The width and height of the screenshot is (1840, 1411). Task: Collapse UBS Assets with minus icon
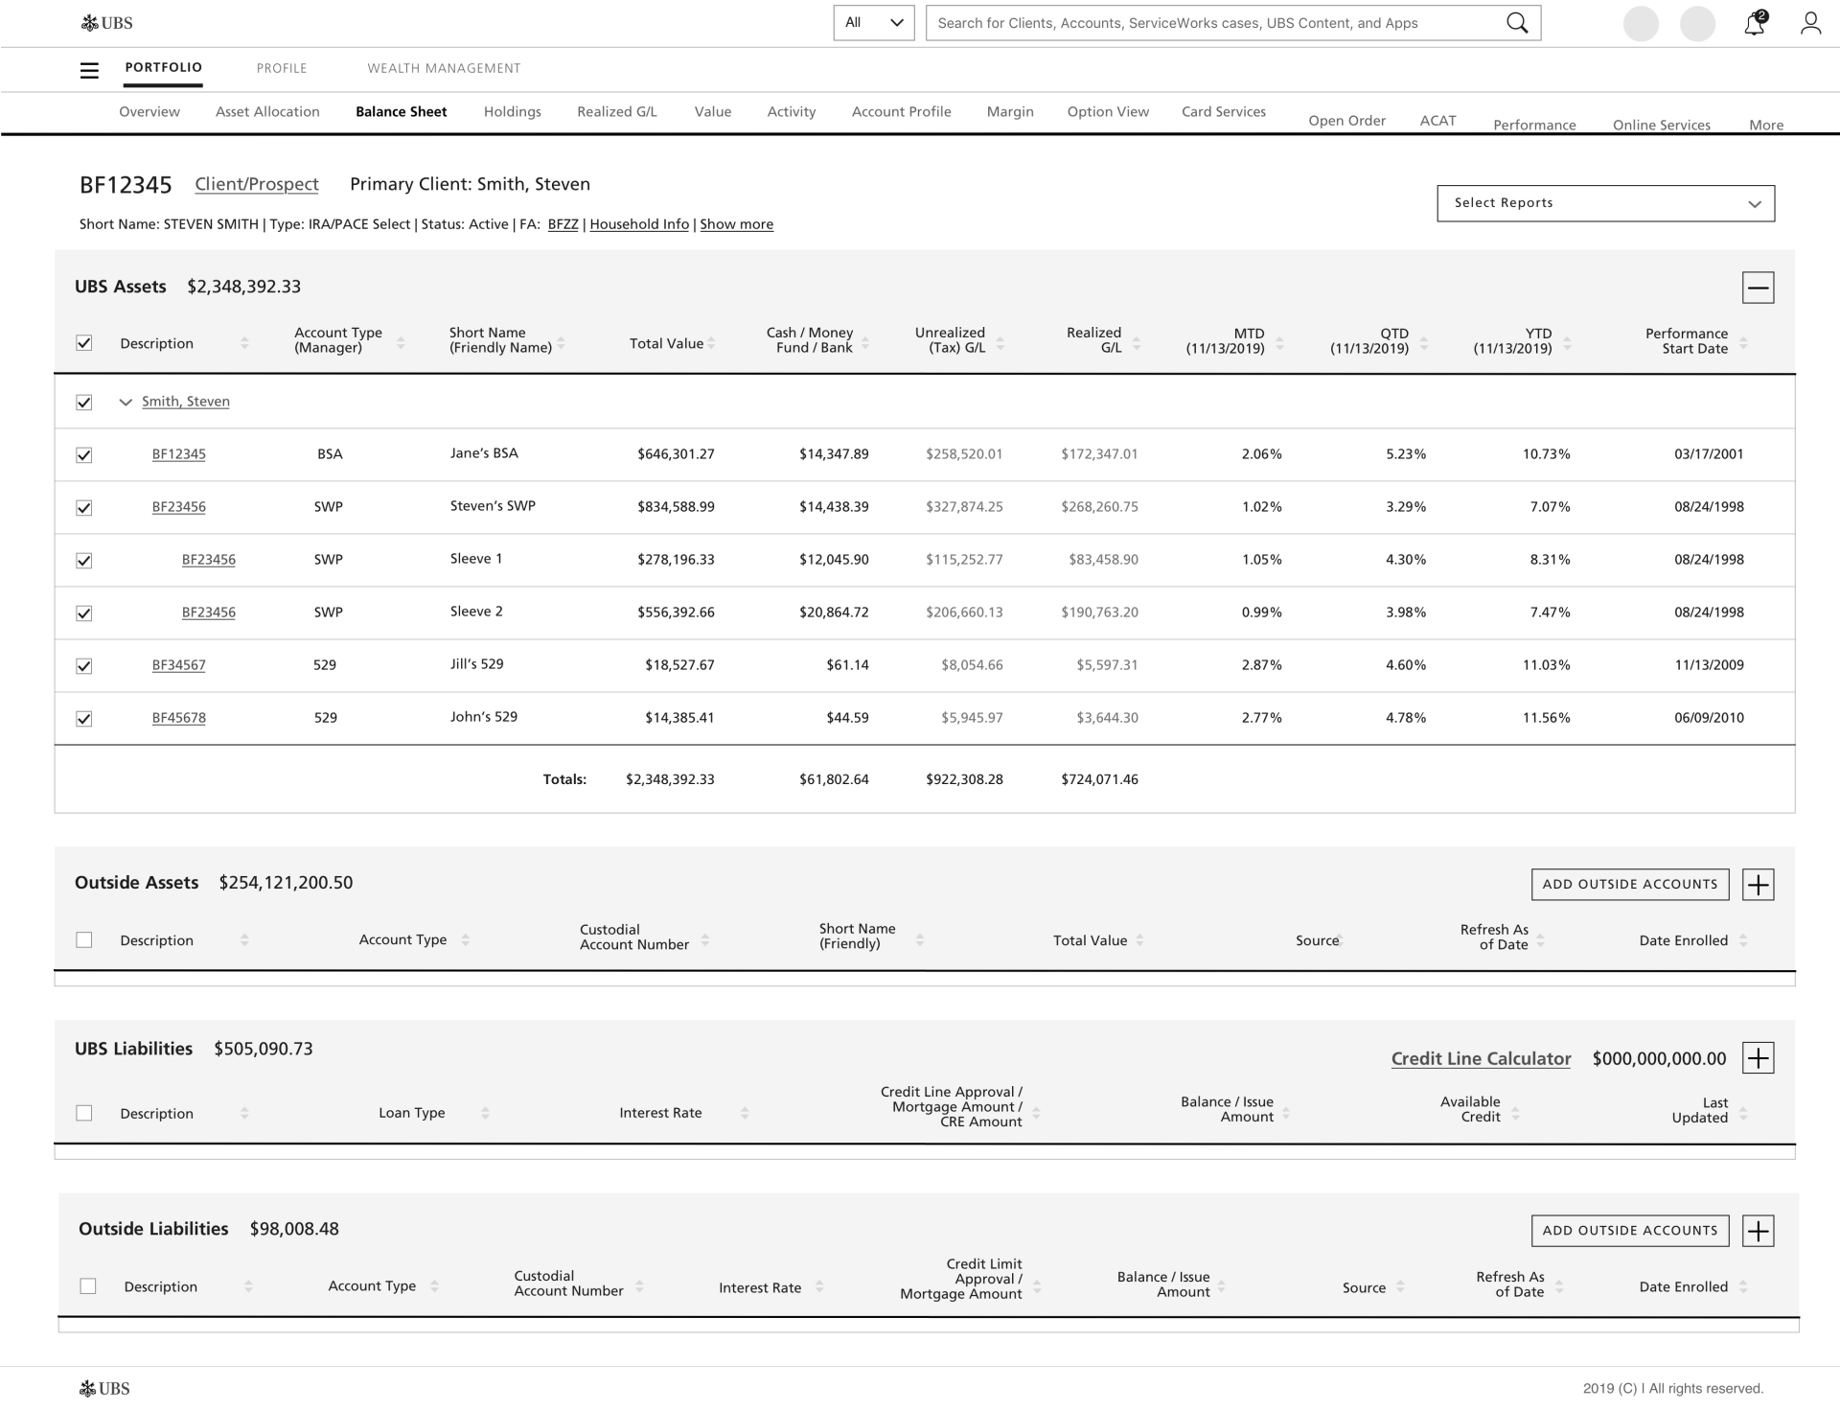(1758, 288)
